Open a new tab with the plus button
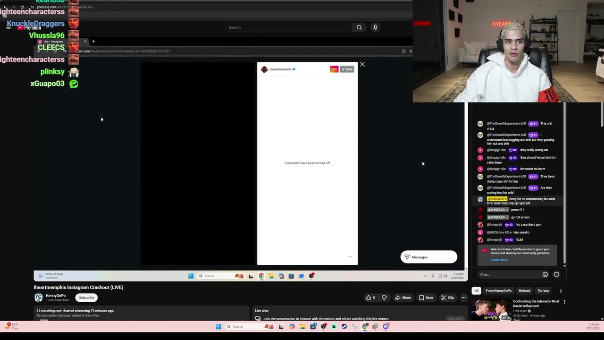 [x=93, y=42]
